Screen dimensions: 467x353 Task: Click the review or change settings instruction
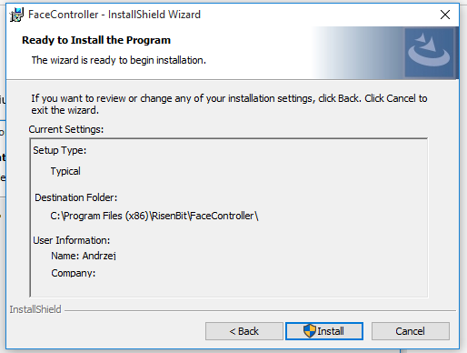tap(229, 104)
